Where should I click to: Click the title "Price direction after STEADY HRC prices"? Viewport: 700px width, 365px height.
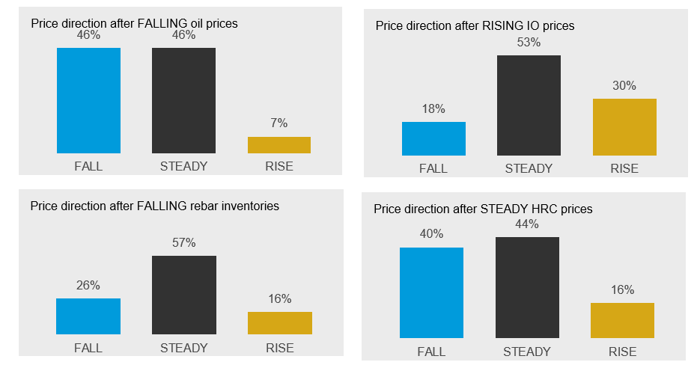click(483, 209)
